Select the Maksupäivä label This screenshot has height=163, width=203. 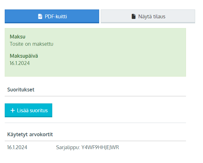click(x=24, y=56)
